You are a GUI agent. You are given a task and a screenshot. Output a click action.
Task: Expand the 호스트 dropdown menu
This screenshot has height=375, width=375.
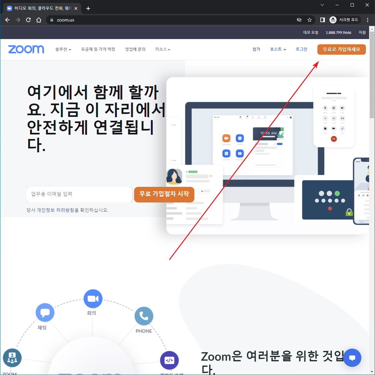[x=278, y=49]
